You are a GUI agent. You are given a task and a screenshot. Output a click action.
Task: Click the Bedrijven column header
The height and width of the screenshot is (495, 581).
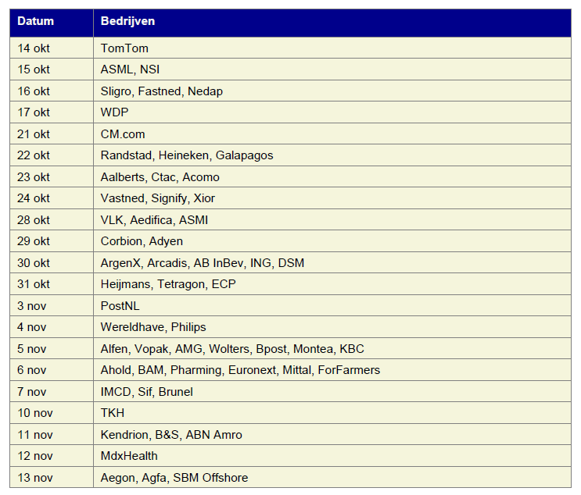coord(127,21)
